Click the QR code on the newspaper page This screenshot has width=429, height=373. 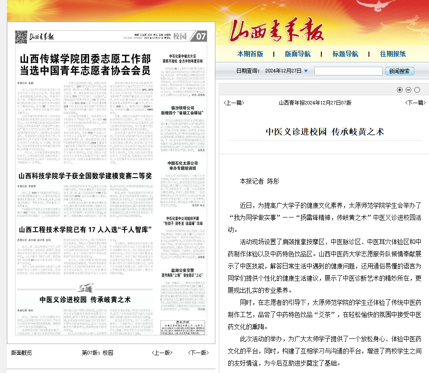click(x=21, y=36)
